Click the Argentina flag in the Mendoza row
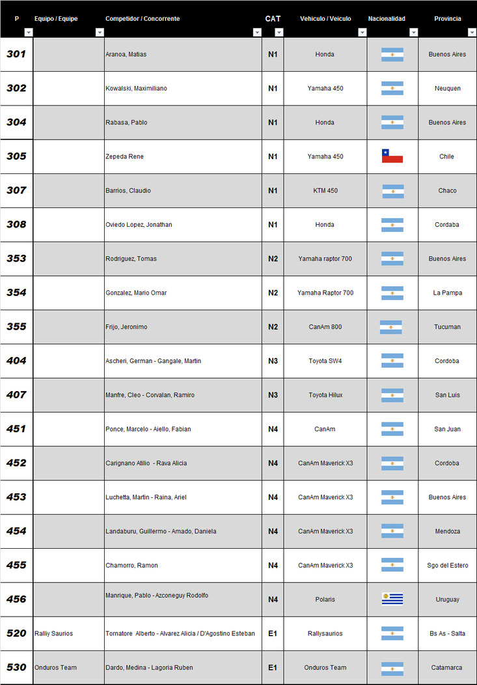Viewport: 477px width, 685px height. point(392,531)
